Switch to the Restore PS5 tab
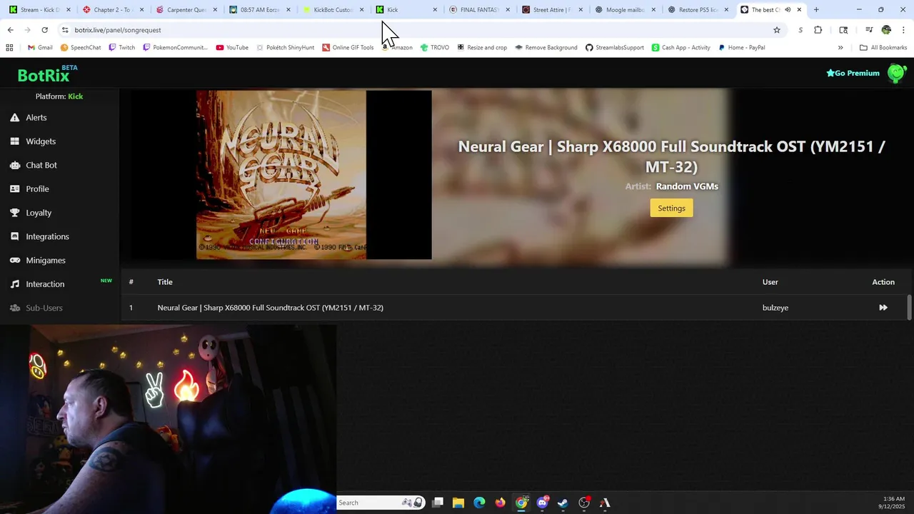The width and height of the screenshot is (914, 514). click(x=698, y=10)
